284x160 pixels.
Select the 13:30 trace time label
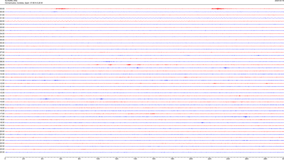pyautogui.click(x=2, y=93)
